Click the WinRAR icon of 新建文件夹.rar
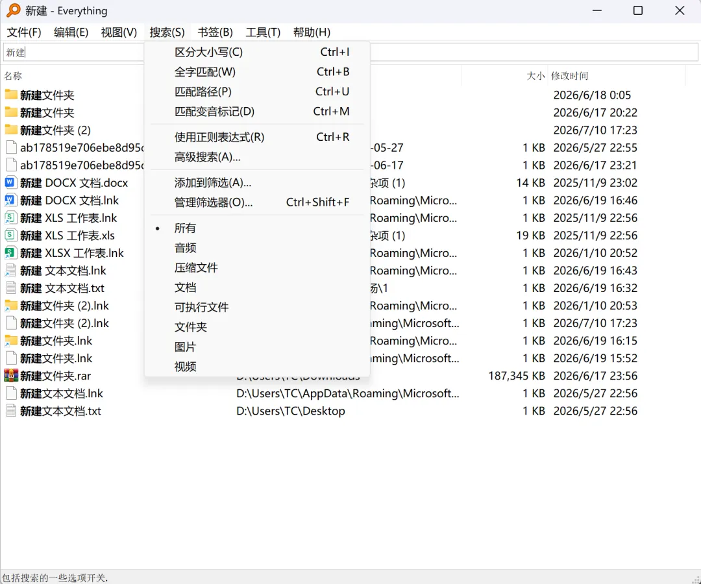 coord(11,375)
